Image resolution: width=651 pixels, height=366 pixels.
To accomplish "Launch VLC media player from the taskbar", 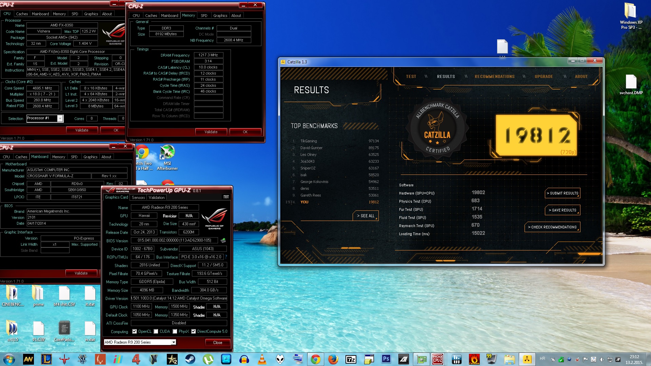I will [262, 359].
